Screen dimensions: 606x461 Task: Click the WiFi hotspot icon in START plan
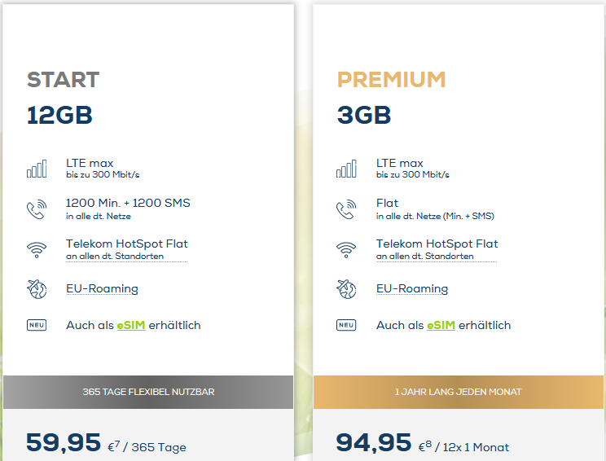[37, 250]
